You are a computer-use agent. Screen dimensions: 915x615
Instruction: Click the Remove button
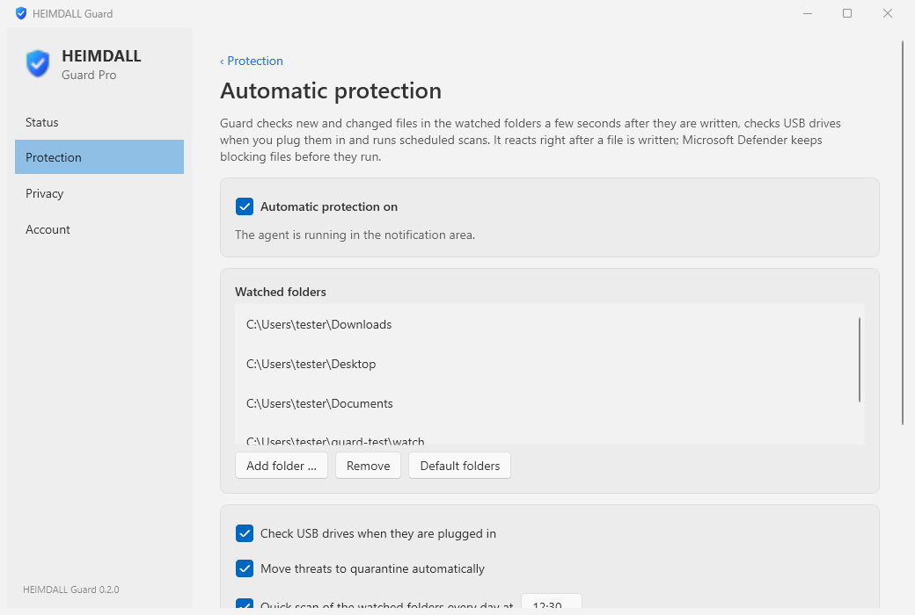pyautogui.click(x=369, y=466)
